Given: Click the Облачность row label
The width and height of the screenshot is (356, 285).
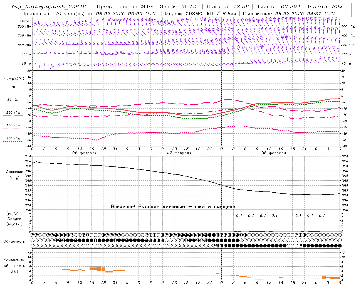Looking at the screenshot, I should [x=14, y=242].
